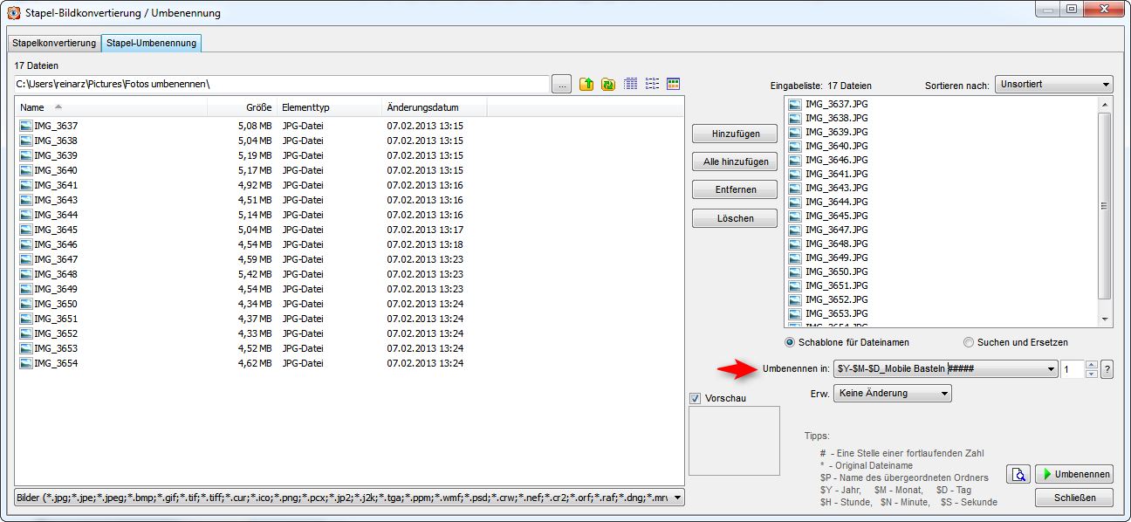1131x522 pixels.
Task: Open the template help question mark button
Action: click(1107, 369)
